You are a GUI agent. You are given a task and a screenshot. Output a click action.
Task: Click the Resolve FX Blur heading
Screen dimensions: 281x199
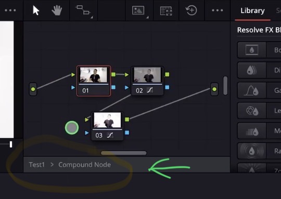click(x=259, y=30)
